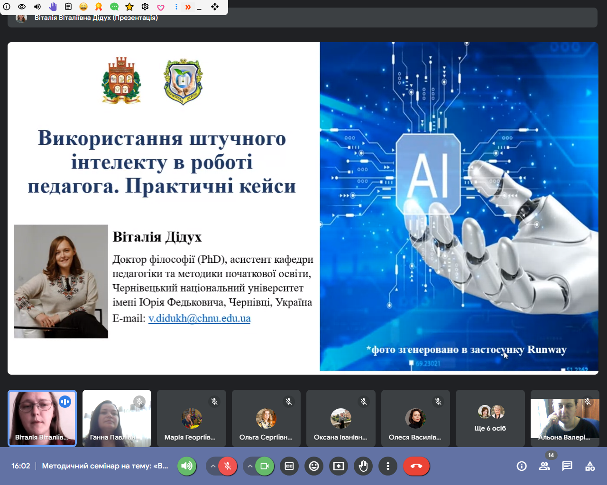Open the emoji reactions button
The width and height of the screenshot is (607, 485).
[x=314, y=466]
